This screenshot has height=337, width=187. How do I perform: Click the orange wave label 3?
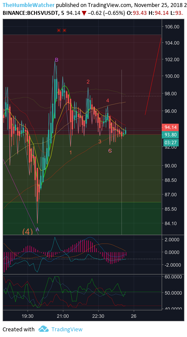click(x=100, y=142)
